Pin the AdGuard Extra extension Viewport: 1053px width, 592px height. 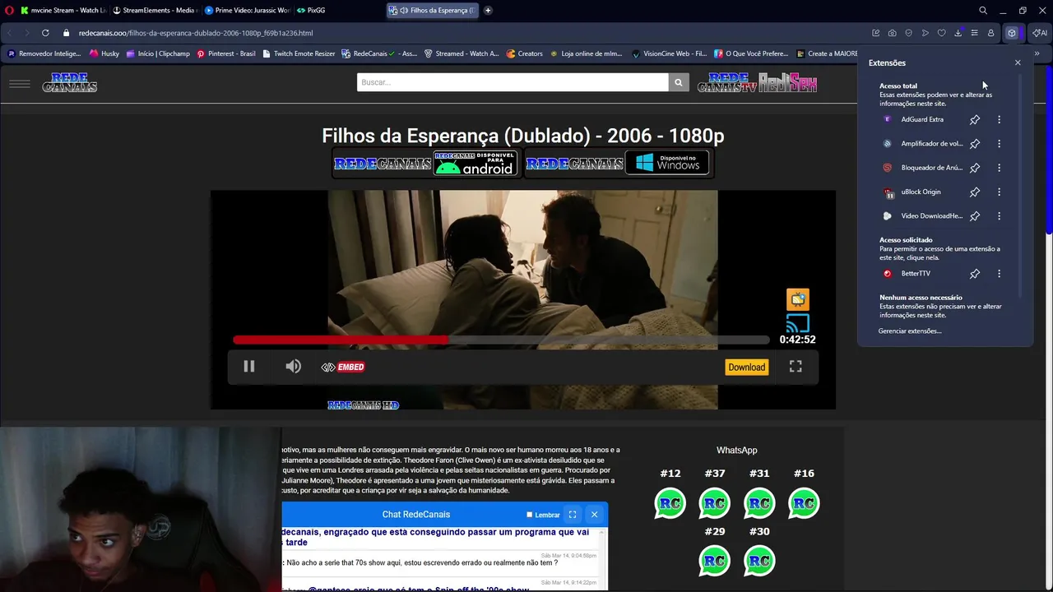point(975,120)
